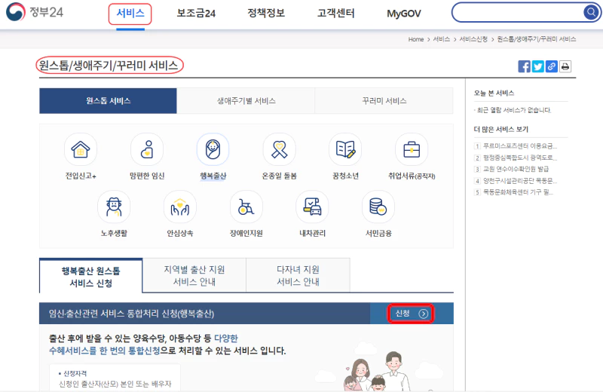Click the 원스톱/생애주기/꾸러미 서비스 page title

(x=108, y=66)
